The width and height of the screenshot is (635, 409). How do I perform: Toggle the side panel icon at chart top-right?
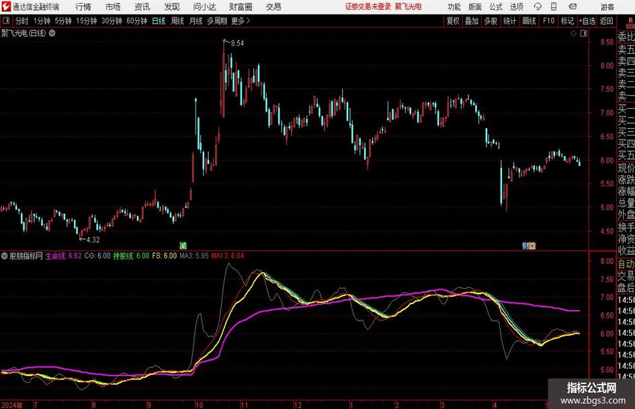click(583, 34)
